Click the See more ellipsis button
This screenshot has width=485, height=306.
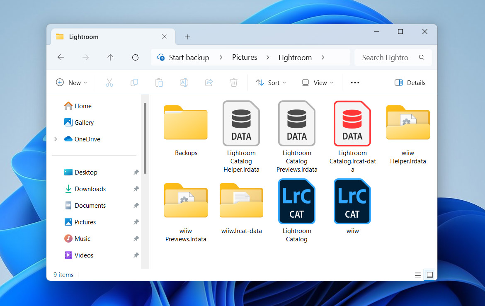[x=355, y=83]
